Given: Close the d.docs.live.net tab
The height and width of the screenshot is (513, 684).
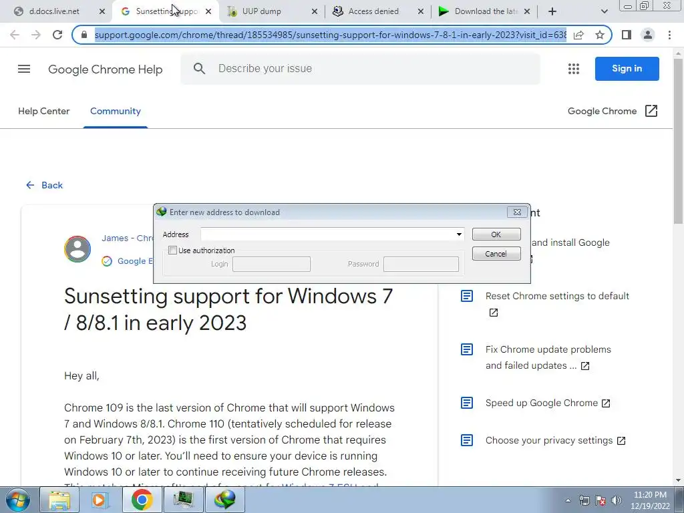Looking at the screenshot, I should (x=102, y=11).
